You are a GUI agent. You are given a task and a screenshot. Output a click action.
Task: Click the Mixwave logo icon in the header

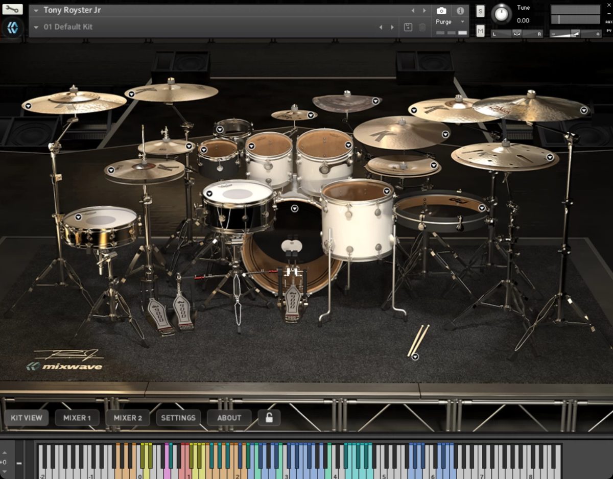(13, 28)
